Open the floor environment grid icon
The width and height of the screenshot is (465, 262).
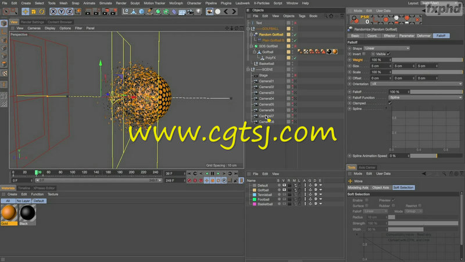[182, 12]
